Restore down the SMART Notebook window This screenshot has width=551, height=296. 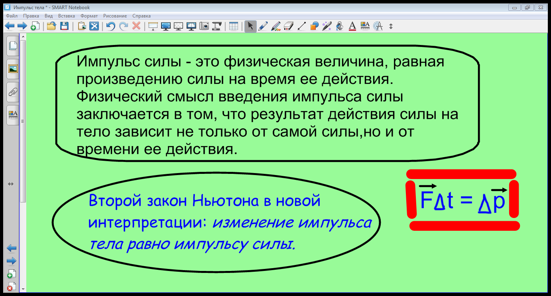pos(527,7)
